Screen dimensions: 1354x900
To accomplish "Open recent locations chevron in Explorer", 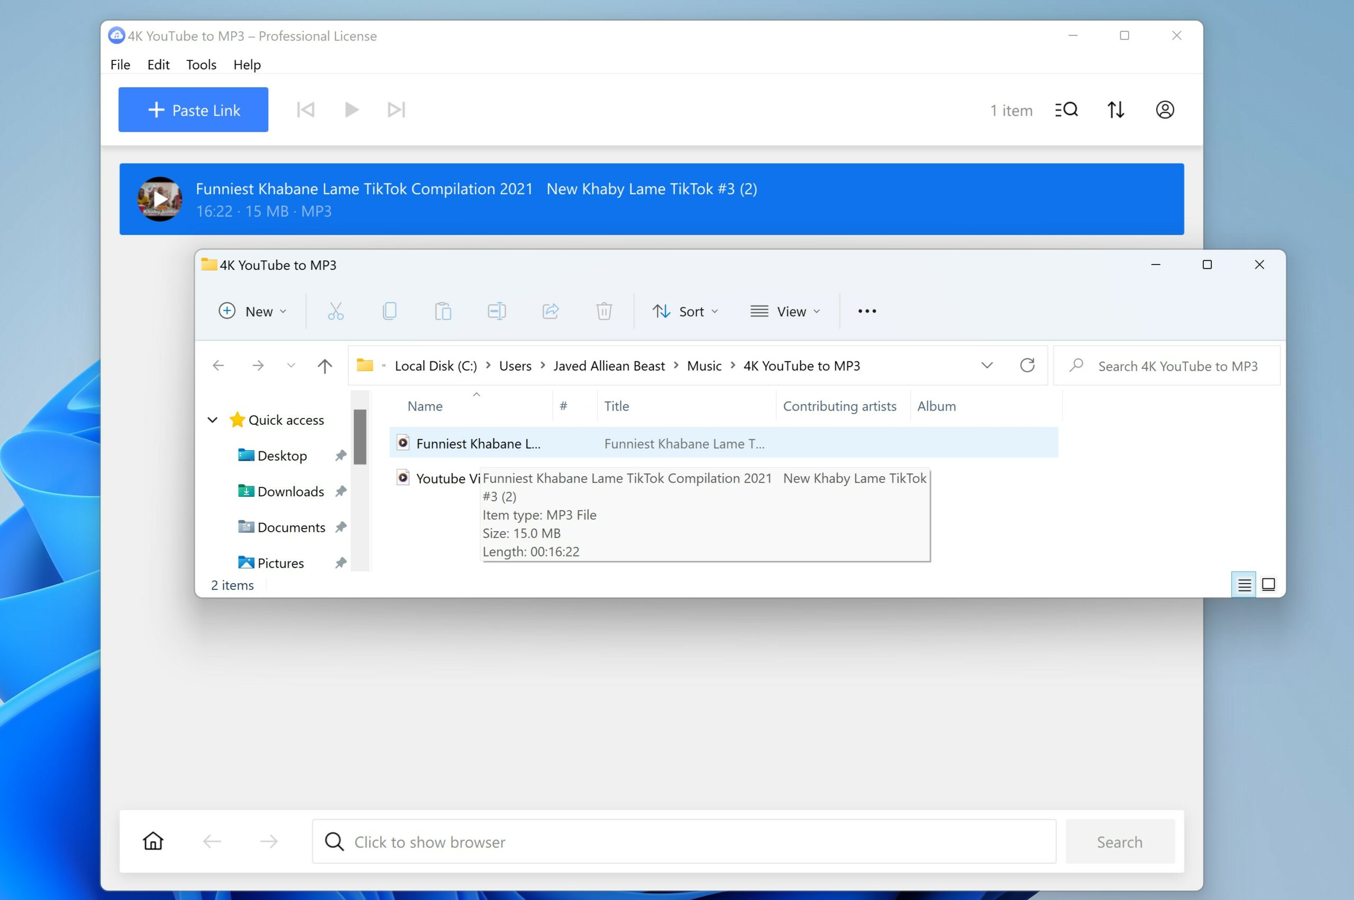I will [291, 365].
